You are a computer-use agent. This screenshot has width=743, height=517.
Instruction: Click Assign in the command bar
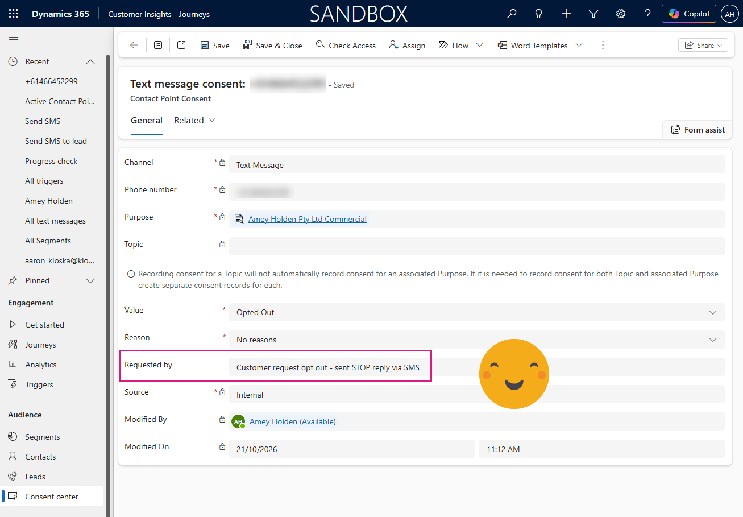407,46
